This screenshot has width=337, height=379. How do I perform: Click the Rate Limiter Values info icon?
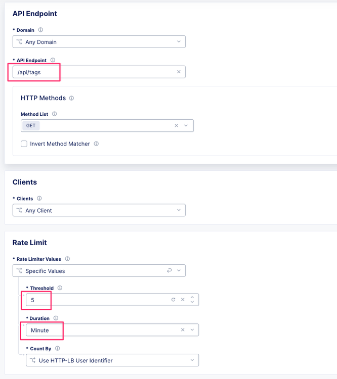pos(67,259)
